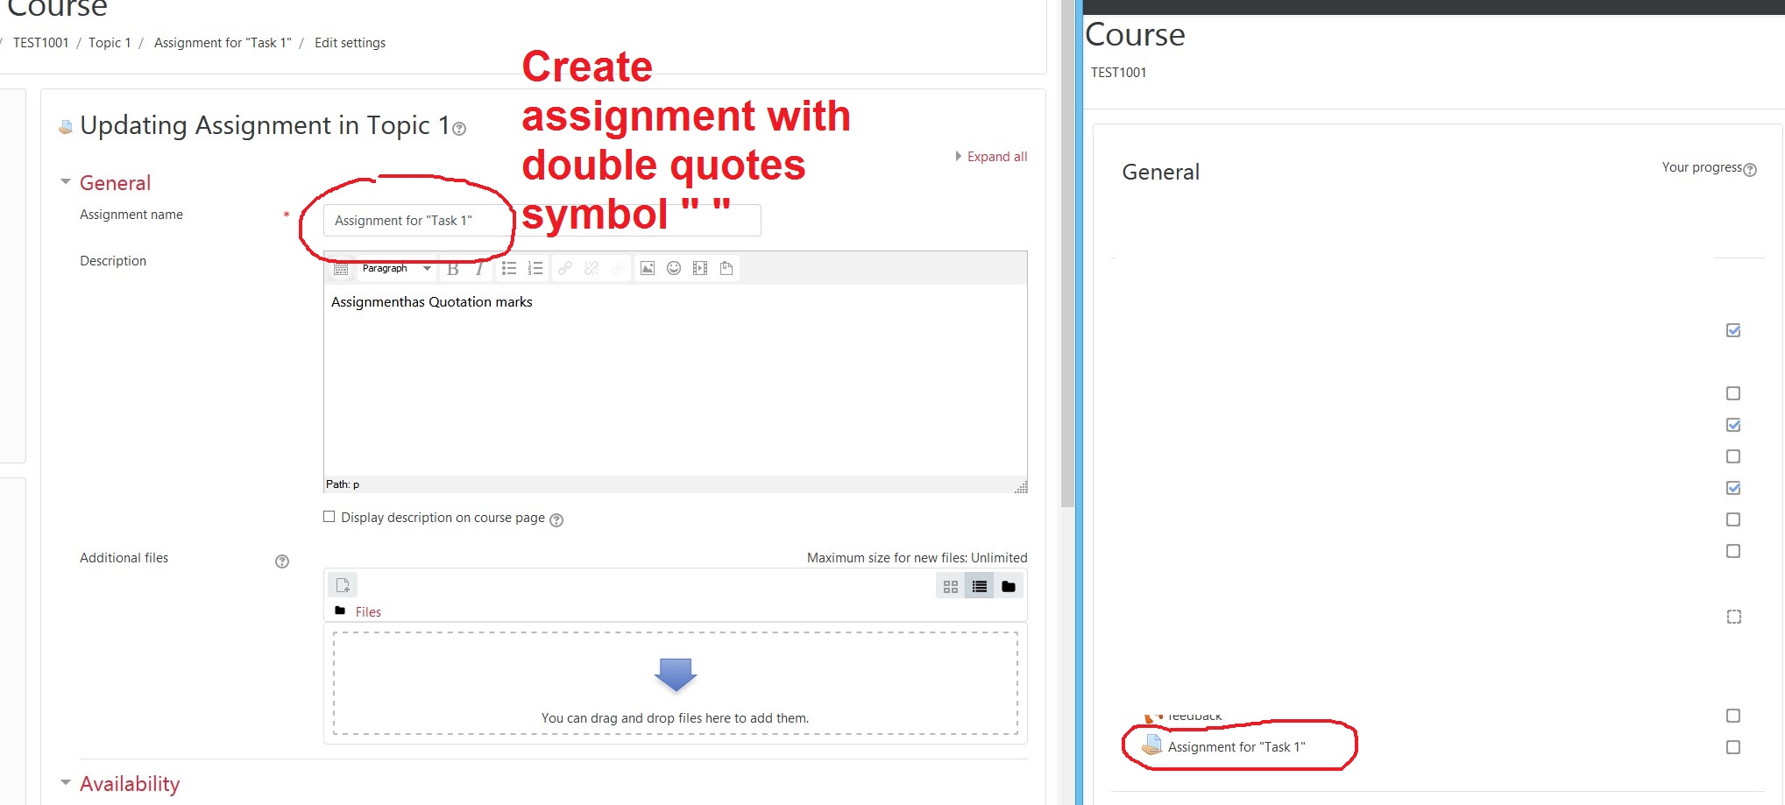Go to TEST1001 breadcrumb

coord(40,43)
